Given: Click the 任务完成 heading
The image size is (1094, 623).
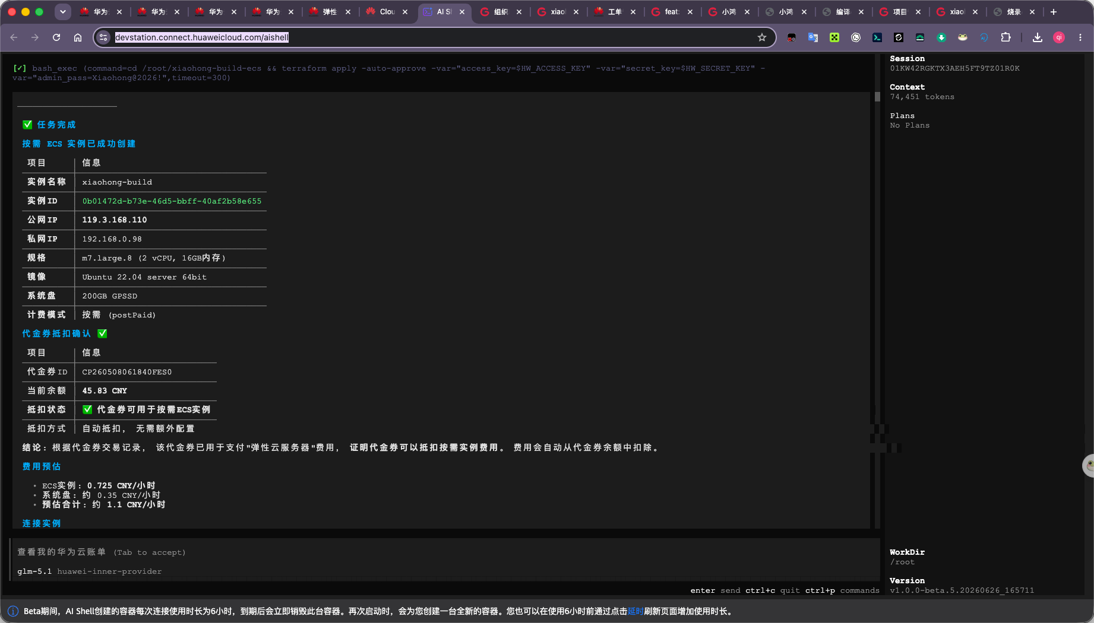Looking at the screenshot, I should [56, 125].
